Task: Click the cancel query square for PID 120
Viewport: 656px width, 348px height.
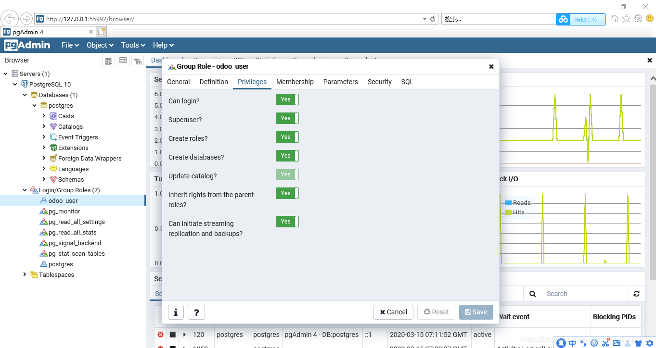Action: pos(172,335)
